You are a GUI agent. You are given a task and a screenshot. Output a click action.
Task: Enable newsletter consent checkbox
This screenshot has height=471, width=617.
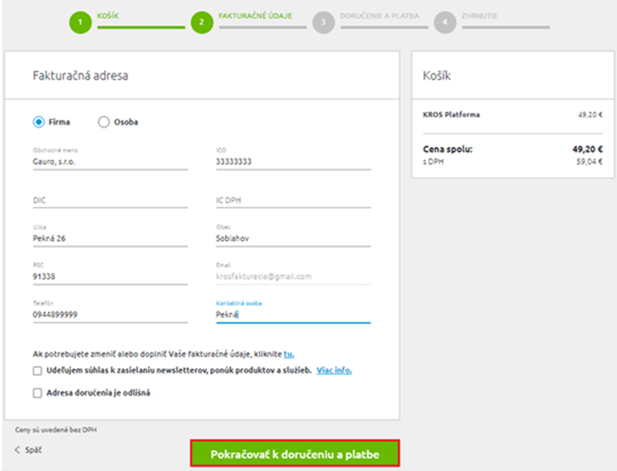point(38,371)
